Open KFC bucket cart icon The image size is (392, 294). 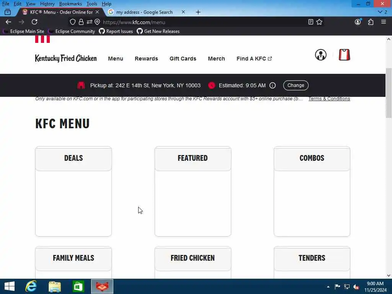(344, 55)
